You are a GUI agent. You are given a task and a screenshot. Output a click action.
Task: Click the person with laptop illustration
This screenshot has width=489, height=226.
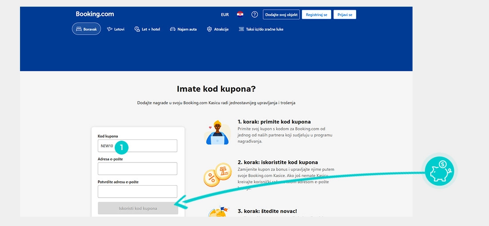pyautogui.click(x=217, y=132)
